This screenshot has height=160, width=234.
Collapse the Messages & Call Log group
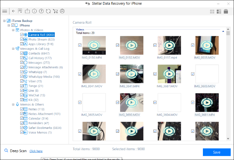(13, 49)
